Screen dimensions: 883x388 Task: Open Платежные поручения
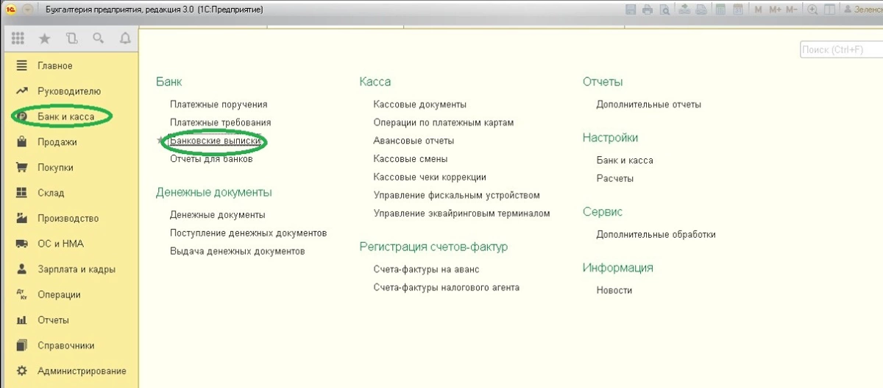click(219, 105)
